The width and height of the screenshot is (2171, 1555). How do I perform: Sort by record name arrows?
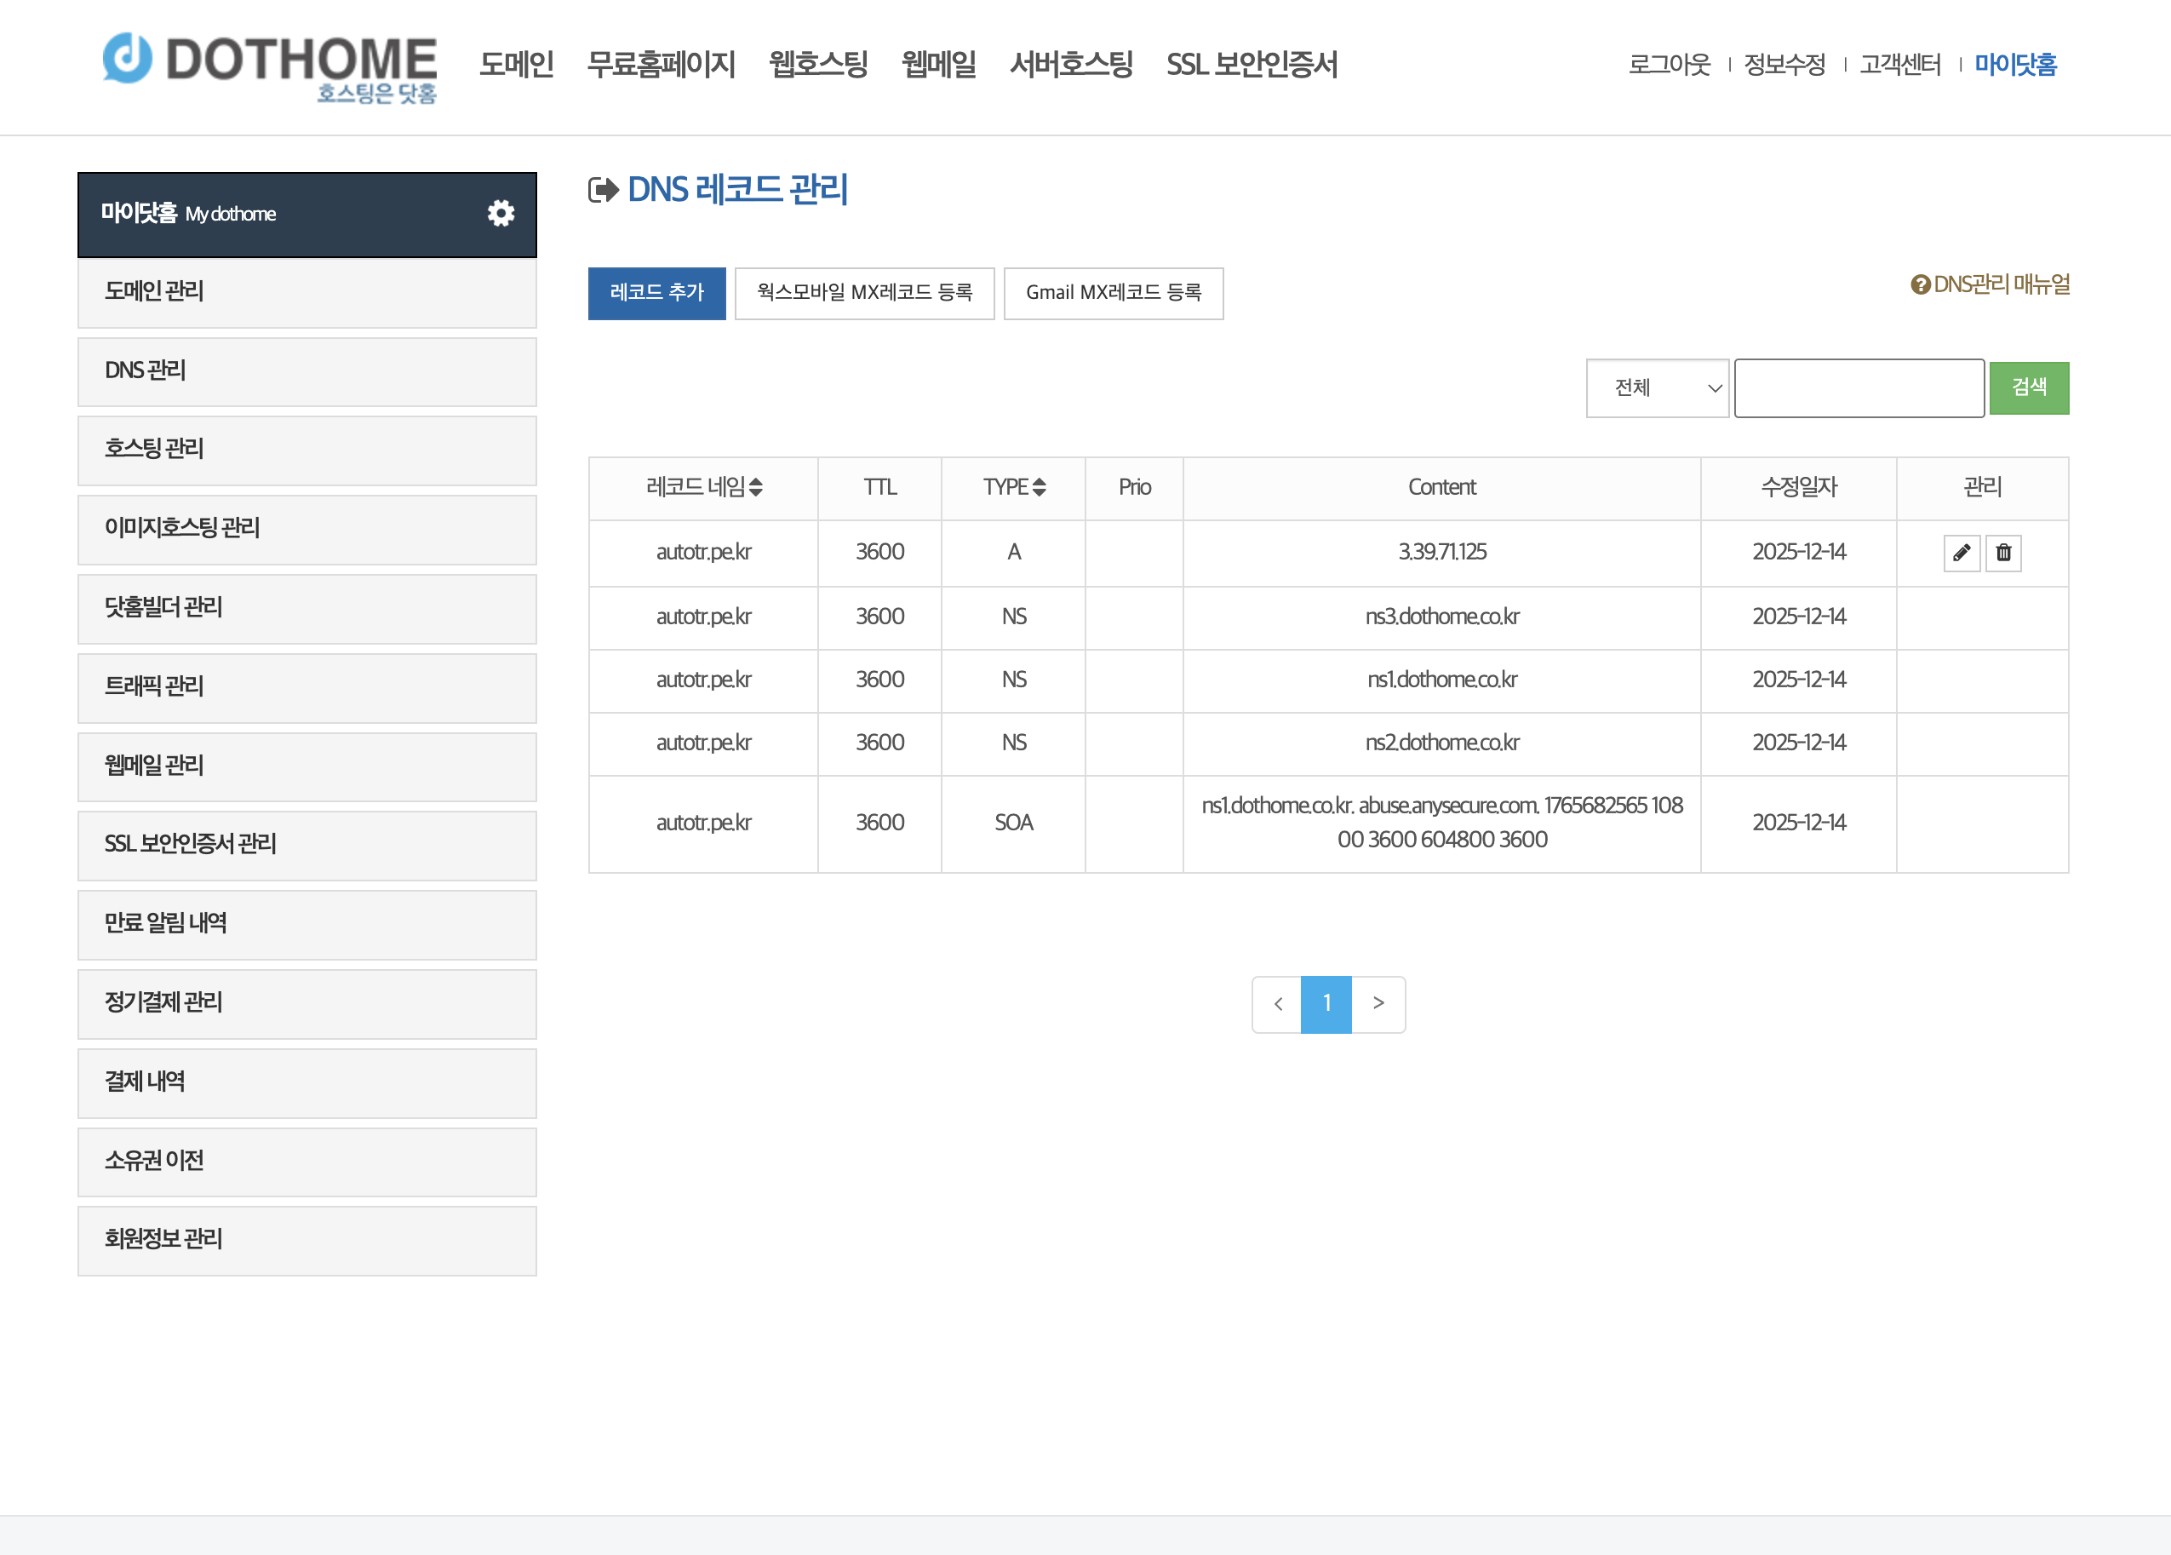pyautogui.click(x=756, y=486)
